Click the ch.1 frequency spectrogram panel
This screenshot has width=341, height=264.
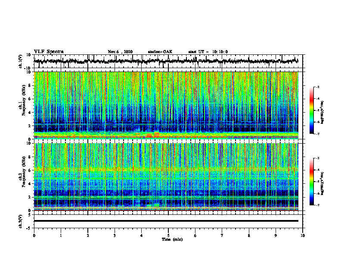pyautogui.click(x=166, y=105)
